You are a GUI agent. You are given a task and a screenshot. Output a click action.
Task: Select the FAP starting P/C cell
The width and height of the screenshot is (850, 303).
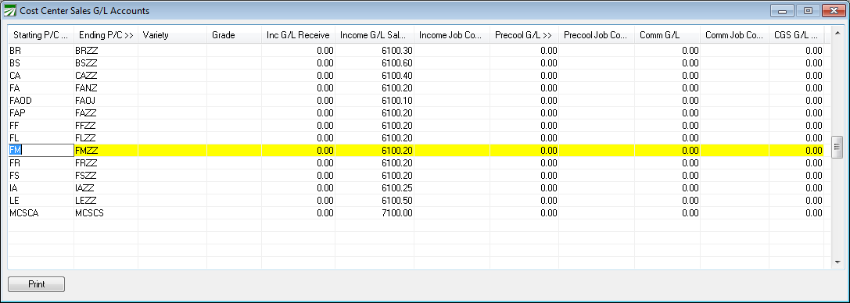[41, 113]
